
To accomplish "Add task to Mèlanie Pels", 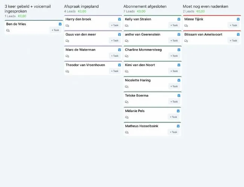I will coord(174,117).
